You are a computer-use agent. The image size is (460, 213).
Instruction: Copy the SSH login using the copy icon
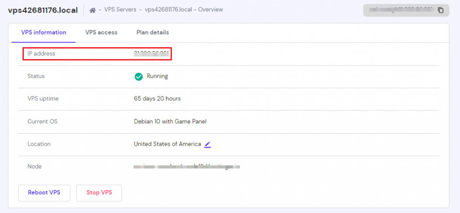[441, 10]
